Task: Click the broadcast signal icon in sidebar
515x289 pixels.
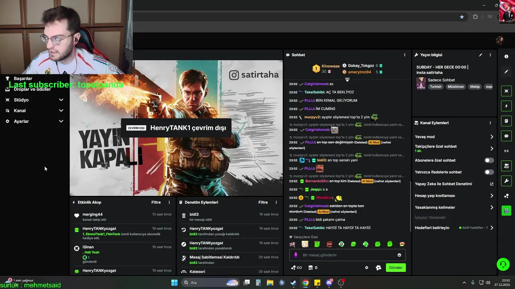Action: coord(506,151)
